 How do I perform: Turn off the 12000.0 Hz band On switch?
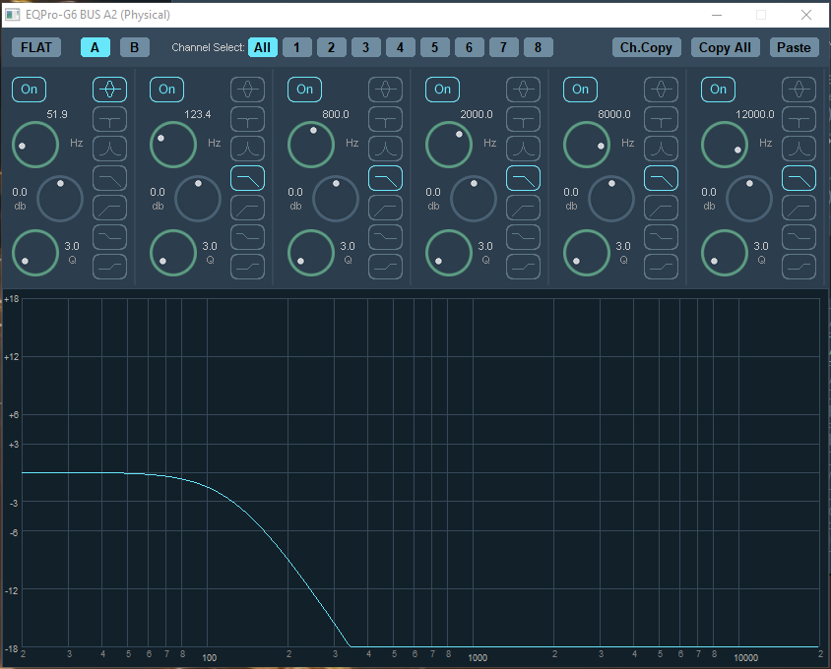pos(718,90)
